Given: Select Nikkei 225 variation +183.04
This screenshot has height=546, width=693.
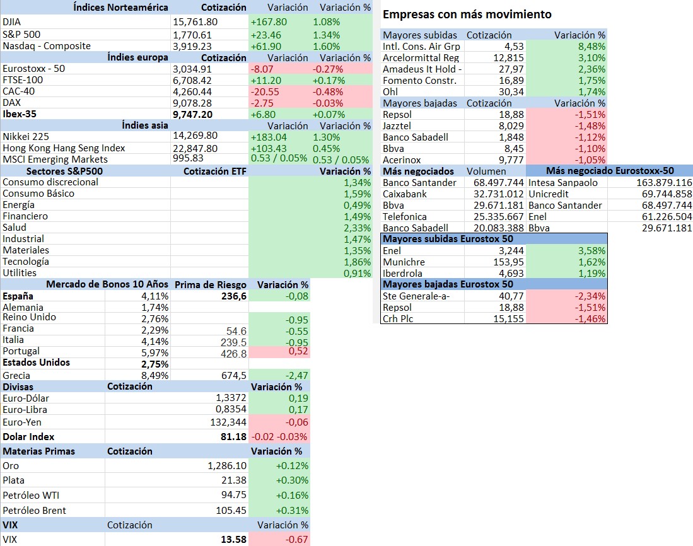Looking at the screenshot, I should pos(269,137).
